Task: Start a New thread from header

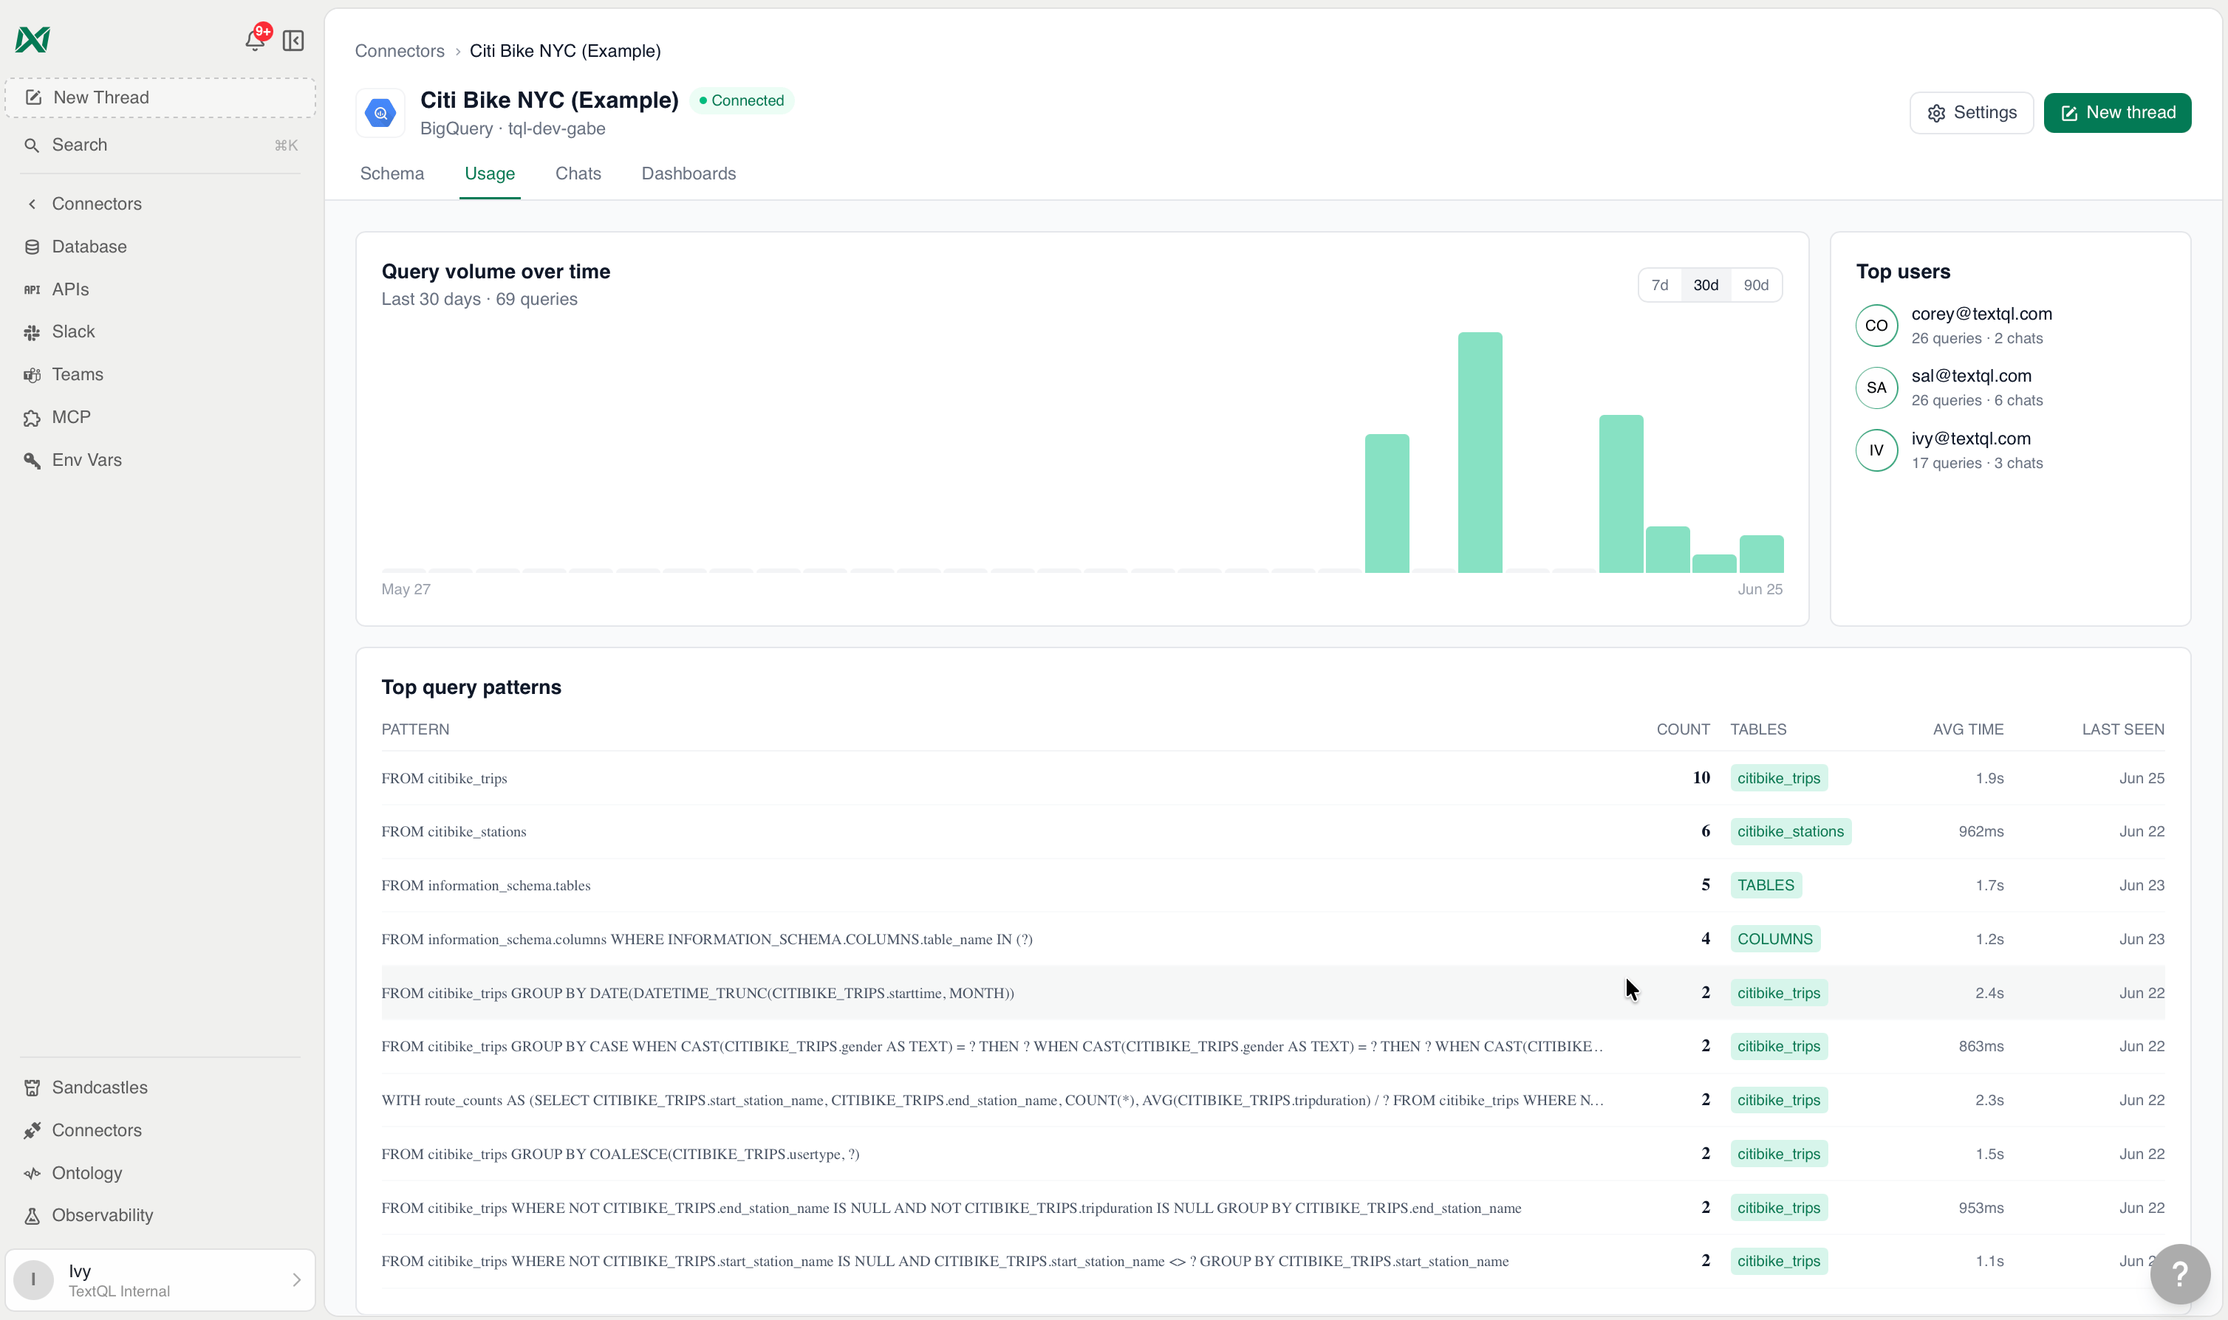Action: (2116, 113)
